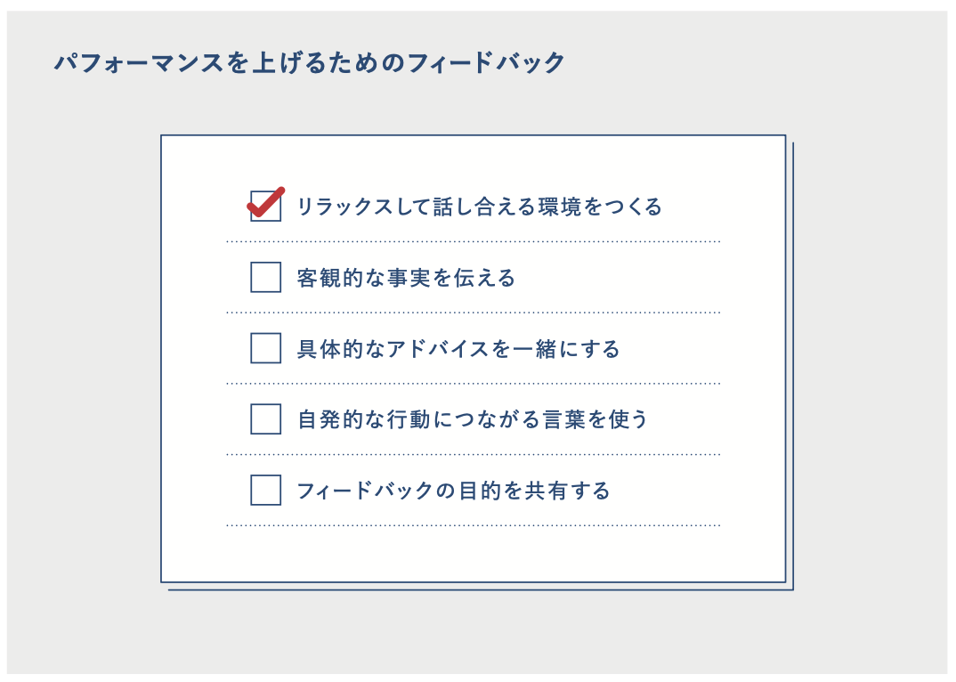
Task: Click the word フィードバック in the title
Action: [487, 63]
